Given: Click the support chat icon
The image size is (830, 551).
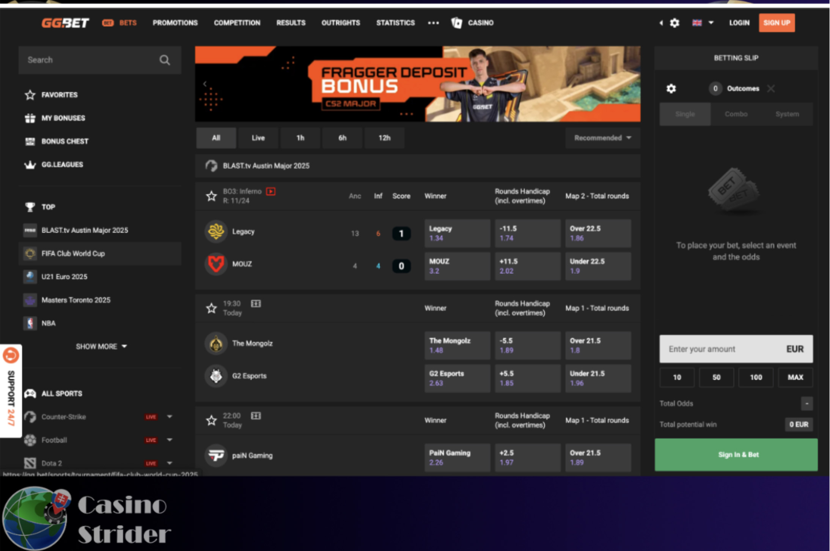Looking at the screenshot, I should click(x=11, y=355).
